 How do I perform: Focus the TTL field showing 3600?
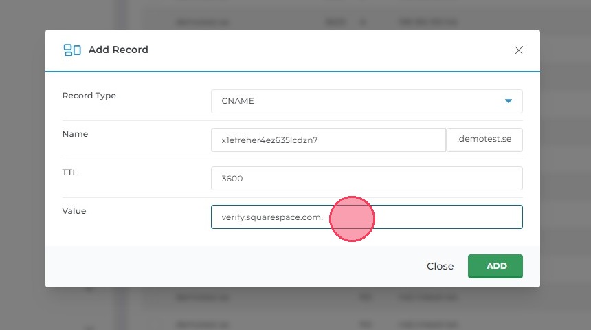(366, 178)
